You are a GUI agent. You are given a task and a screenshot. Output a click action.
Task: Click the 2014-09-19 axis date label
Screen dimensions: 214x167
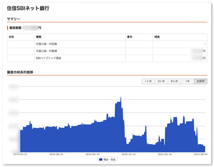(x=92, y=154)
